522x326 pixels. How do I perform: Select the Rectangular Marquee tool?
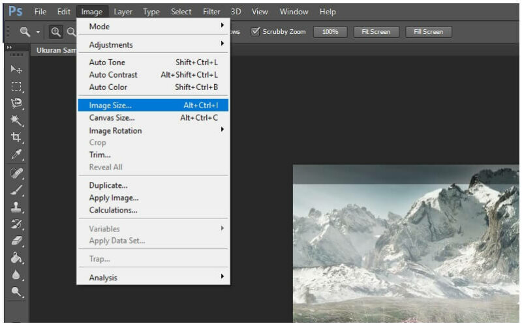[x=16, y=87]
